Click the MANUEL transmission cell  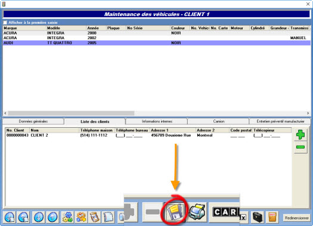298,38
